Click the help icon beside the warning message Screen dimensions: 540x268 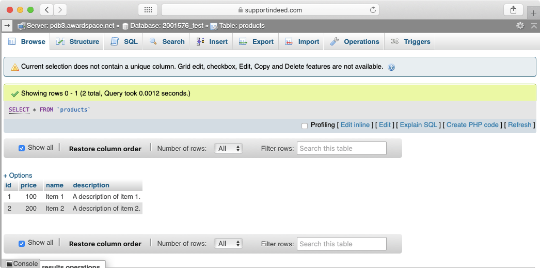[x=391, y=67]
